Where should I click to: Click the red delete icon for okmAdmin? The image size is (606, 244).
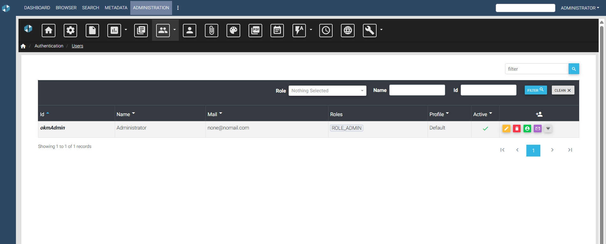pyautogui.click(x=517, y=129)
